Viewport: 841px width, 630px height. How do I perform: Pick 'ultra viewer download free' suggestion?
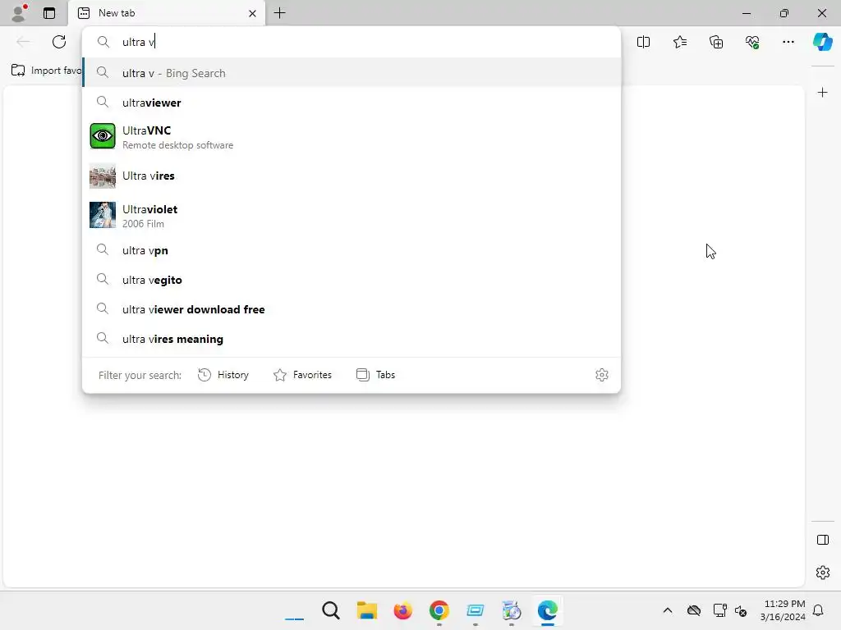[352, 309]
